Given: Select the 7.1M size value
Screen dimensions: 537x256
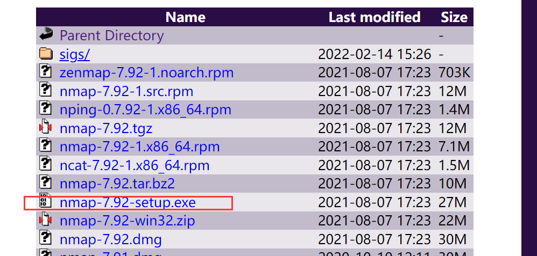Looking at the screenshot, I should [x=454, y=147].
